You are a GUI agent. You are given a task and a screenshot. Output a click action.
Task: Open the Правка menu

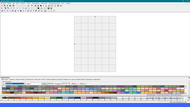9,3
